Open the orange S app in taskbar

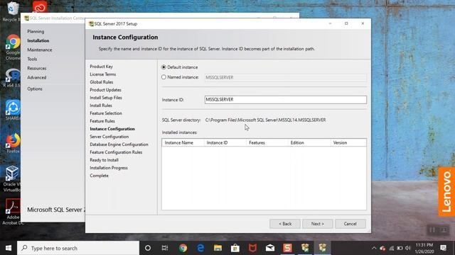(287, 248)
